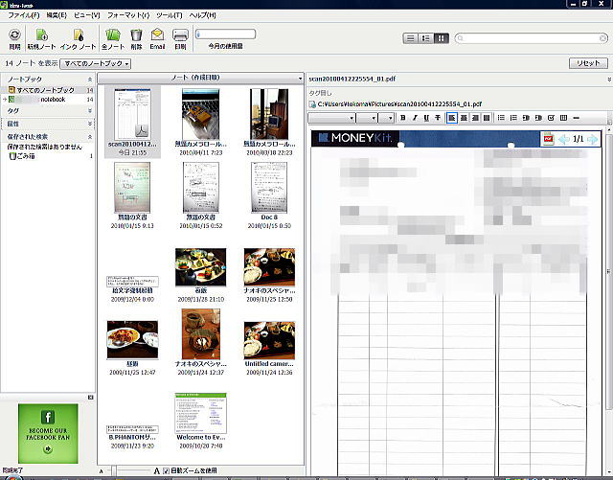
Task: Expand the タグ (Tags) sidebar section
Action: coord(90,110)
